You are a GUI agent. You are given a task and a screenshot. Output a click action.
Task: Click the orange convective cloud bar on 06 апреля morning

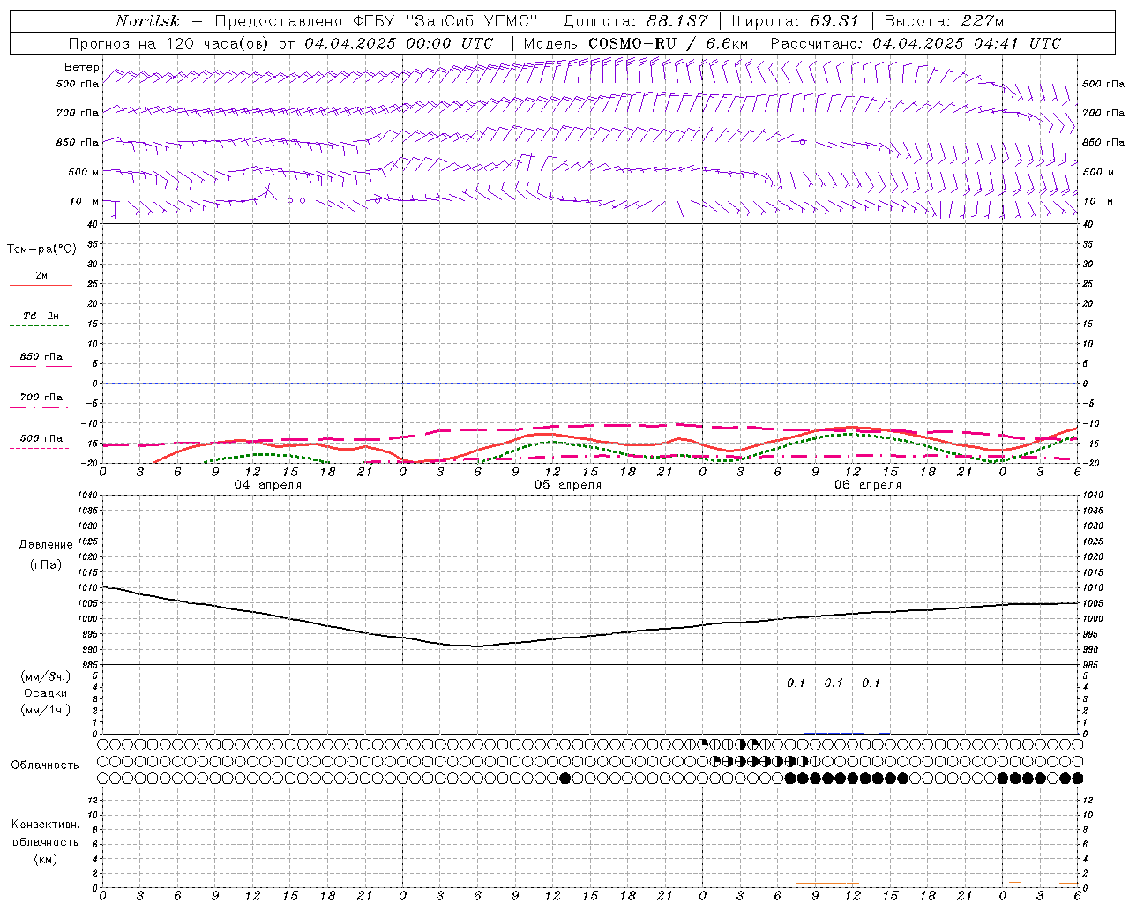(x=821, y=884)
